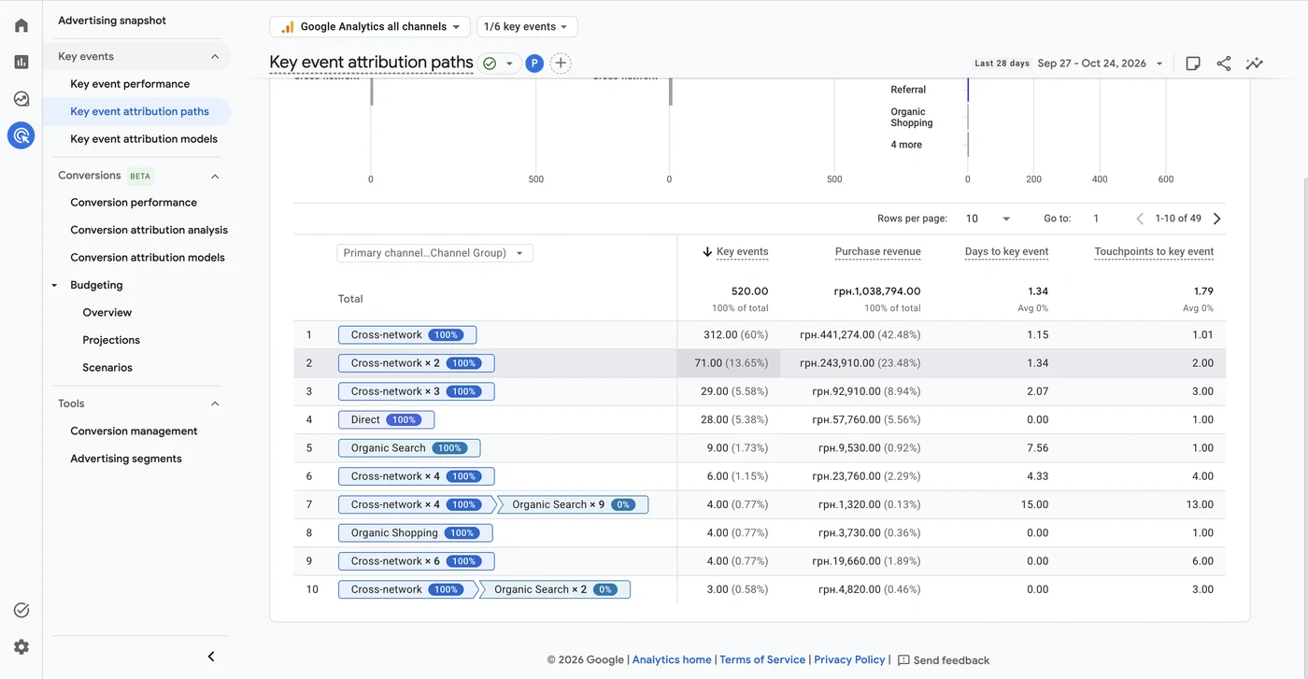Click the add comparison plus icon
Image resolution: width=1308 pixels, height=679 pixels.
coord(561,64)
